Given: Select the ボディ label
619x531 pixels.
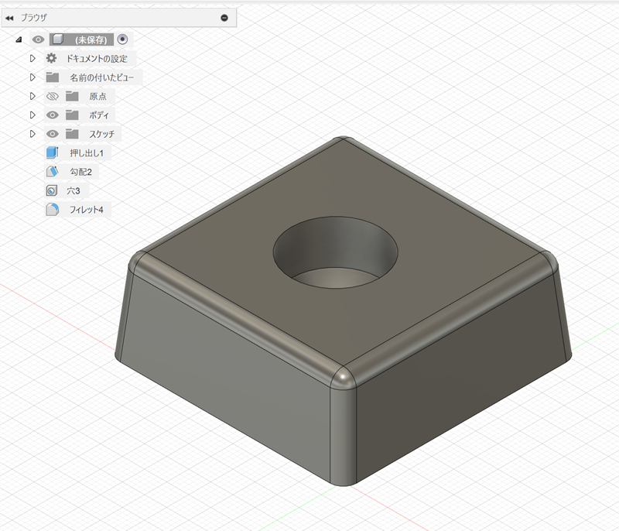Looking at the screenshot, I should pos(99,115).
